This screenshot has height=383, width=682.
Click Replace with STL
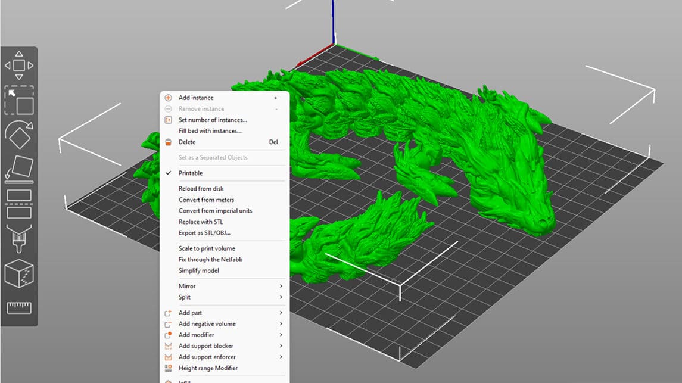(x=225, y=222)
